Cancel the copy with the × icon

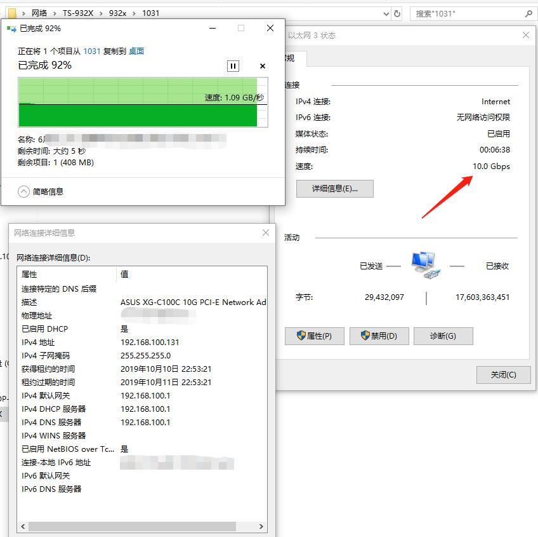262,65
